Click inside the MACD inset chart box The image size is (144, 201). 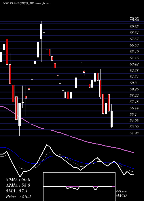79,187
